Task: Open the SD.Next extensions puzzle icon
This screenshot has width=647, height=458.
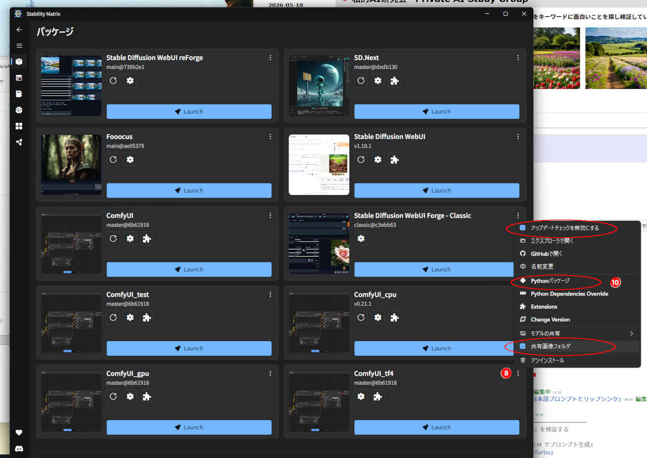Action: 395,80
